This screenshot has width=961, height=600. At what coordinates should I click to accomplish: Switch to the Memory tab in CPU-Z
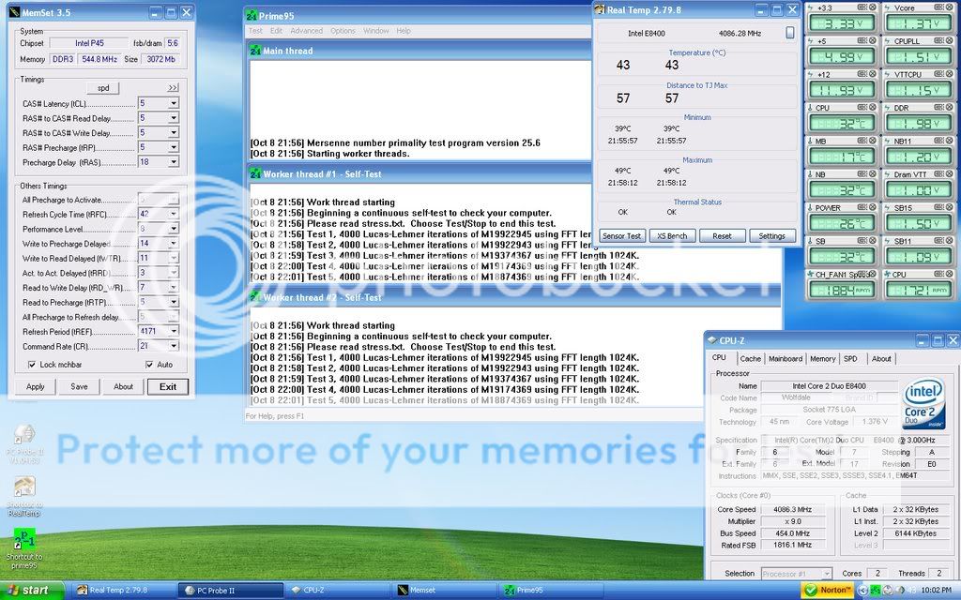point(822,359)
